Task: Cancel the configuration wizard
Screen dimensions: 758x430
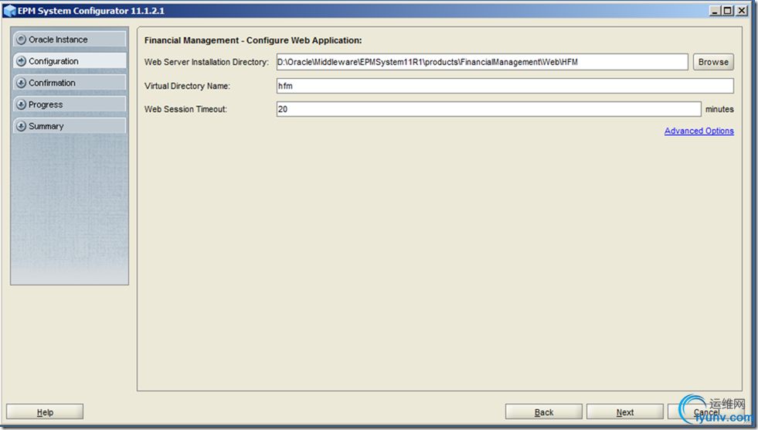Action: point(706,412)
